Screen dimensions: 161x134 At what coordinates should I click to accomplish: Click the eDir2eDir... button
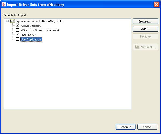[145, 47]
